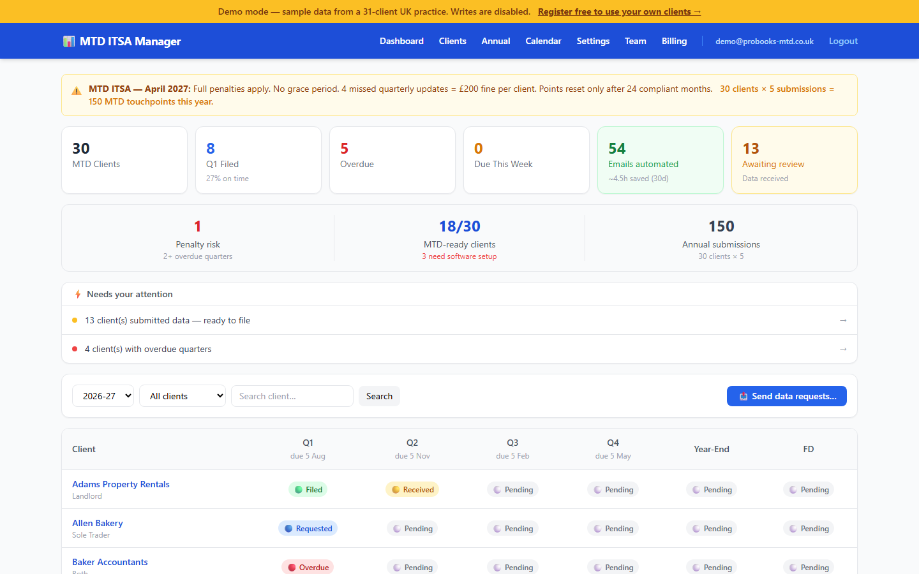
Task: Click Adams Property Rentals FD Pending badge
Action: point(809,490)
